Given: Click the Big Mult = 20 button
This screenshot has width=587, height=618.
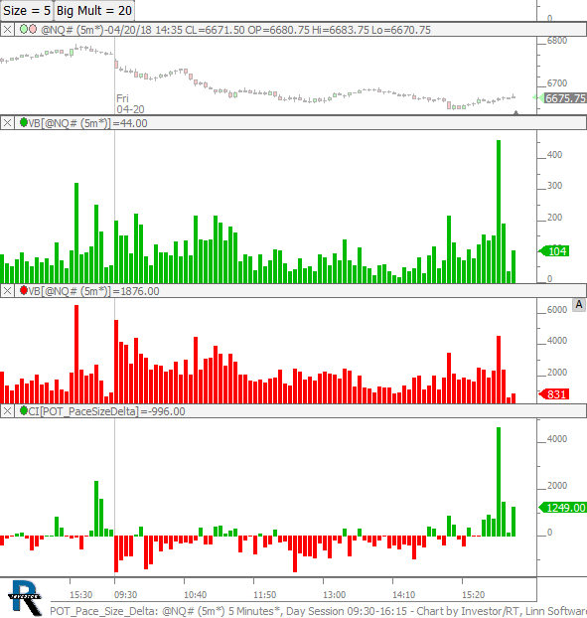Looking at the screenshot, I should pyautogui.click(x=94, y=11).
